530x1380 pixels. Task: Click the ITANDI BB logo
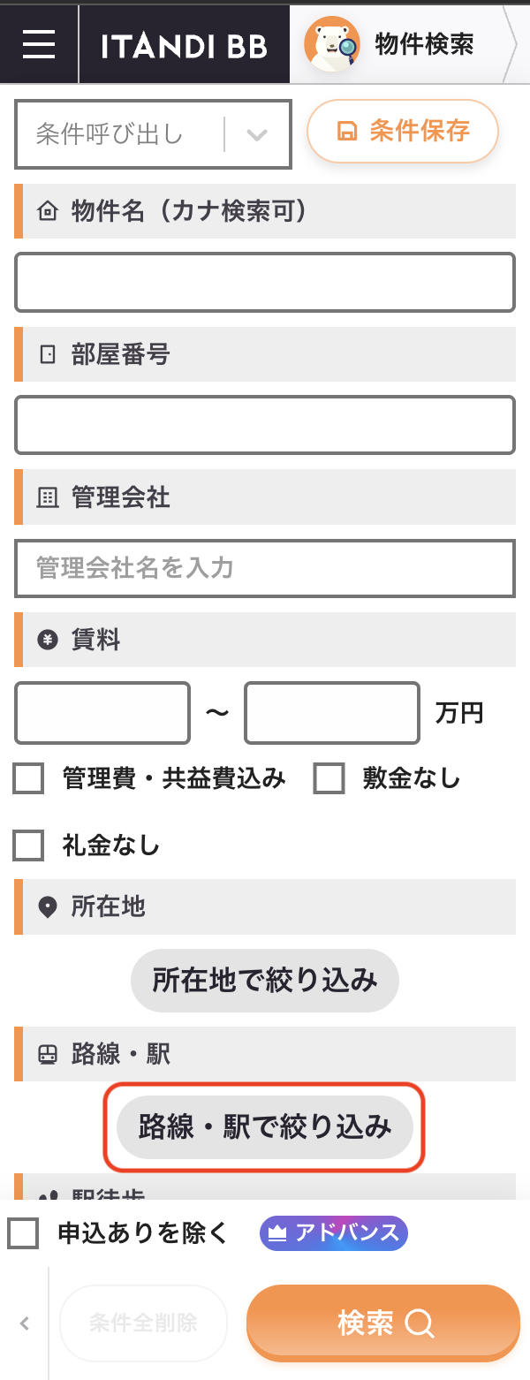click(x=185, y=46)
